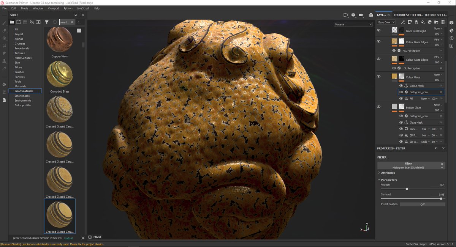Adjust the Contrast slider
Viewport: 456px width, 247px height.
coord(441,198)
